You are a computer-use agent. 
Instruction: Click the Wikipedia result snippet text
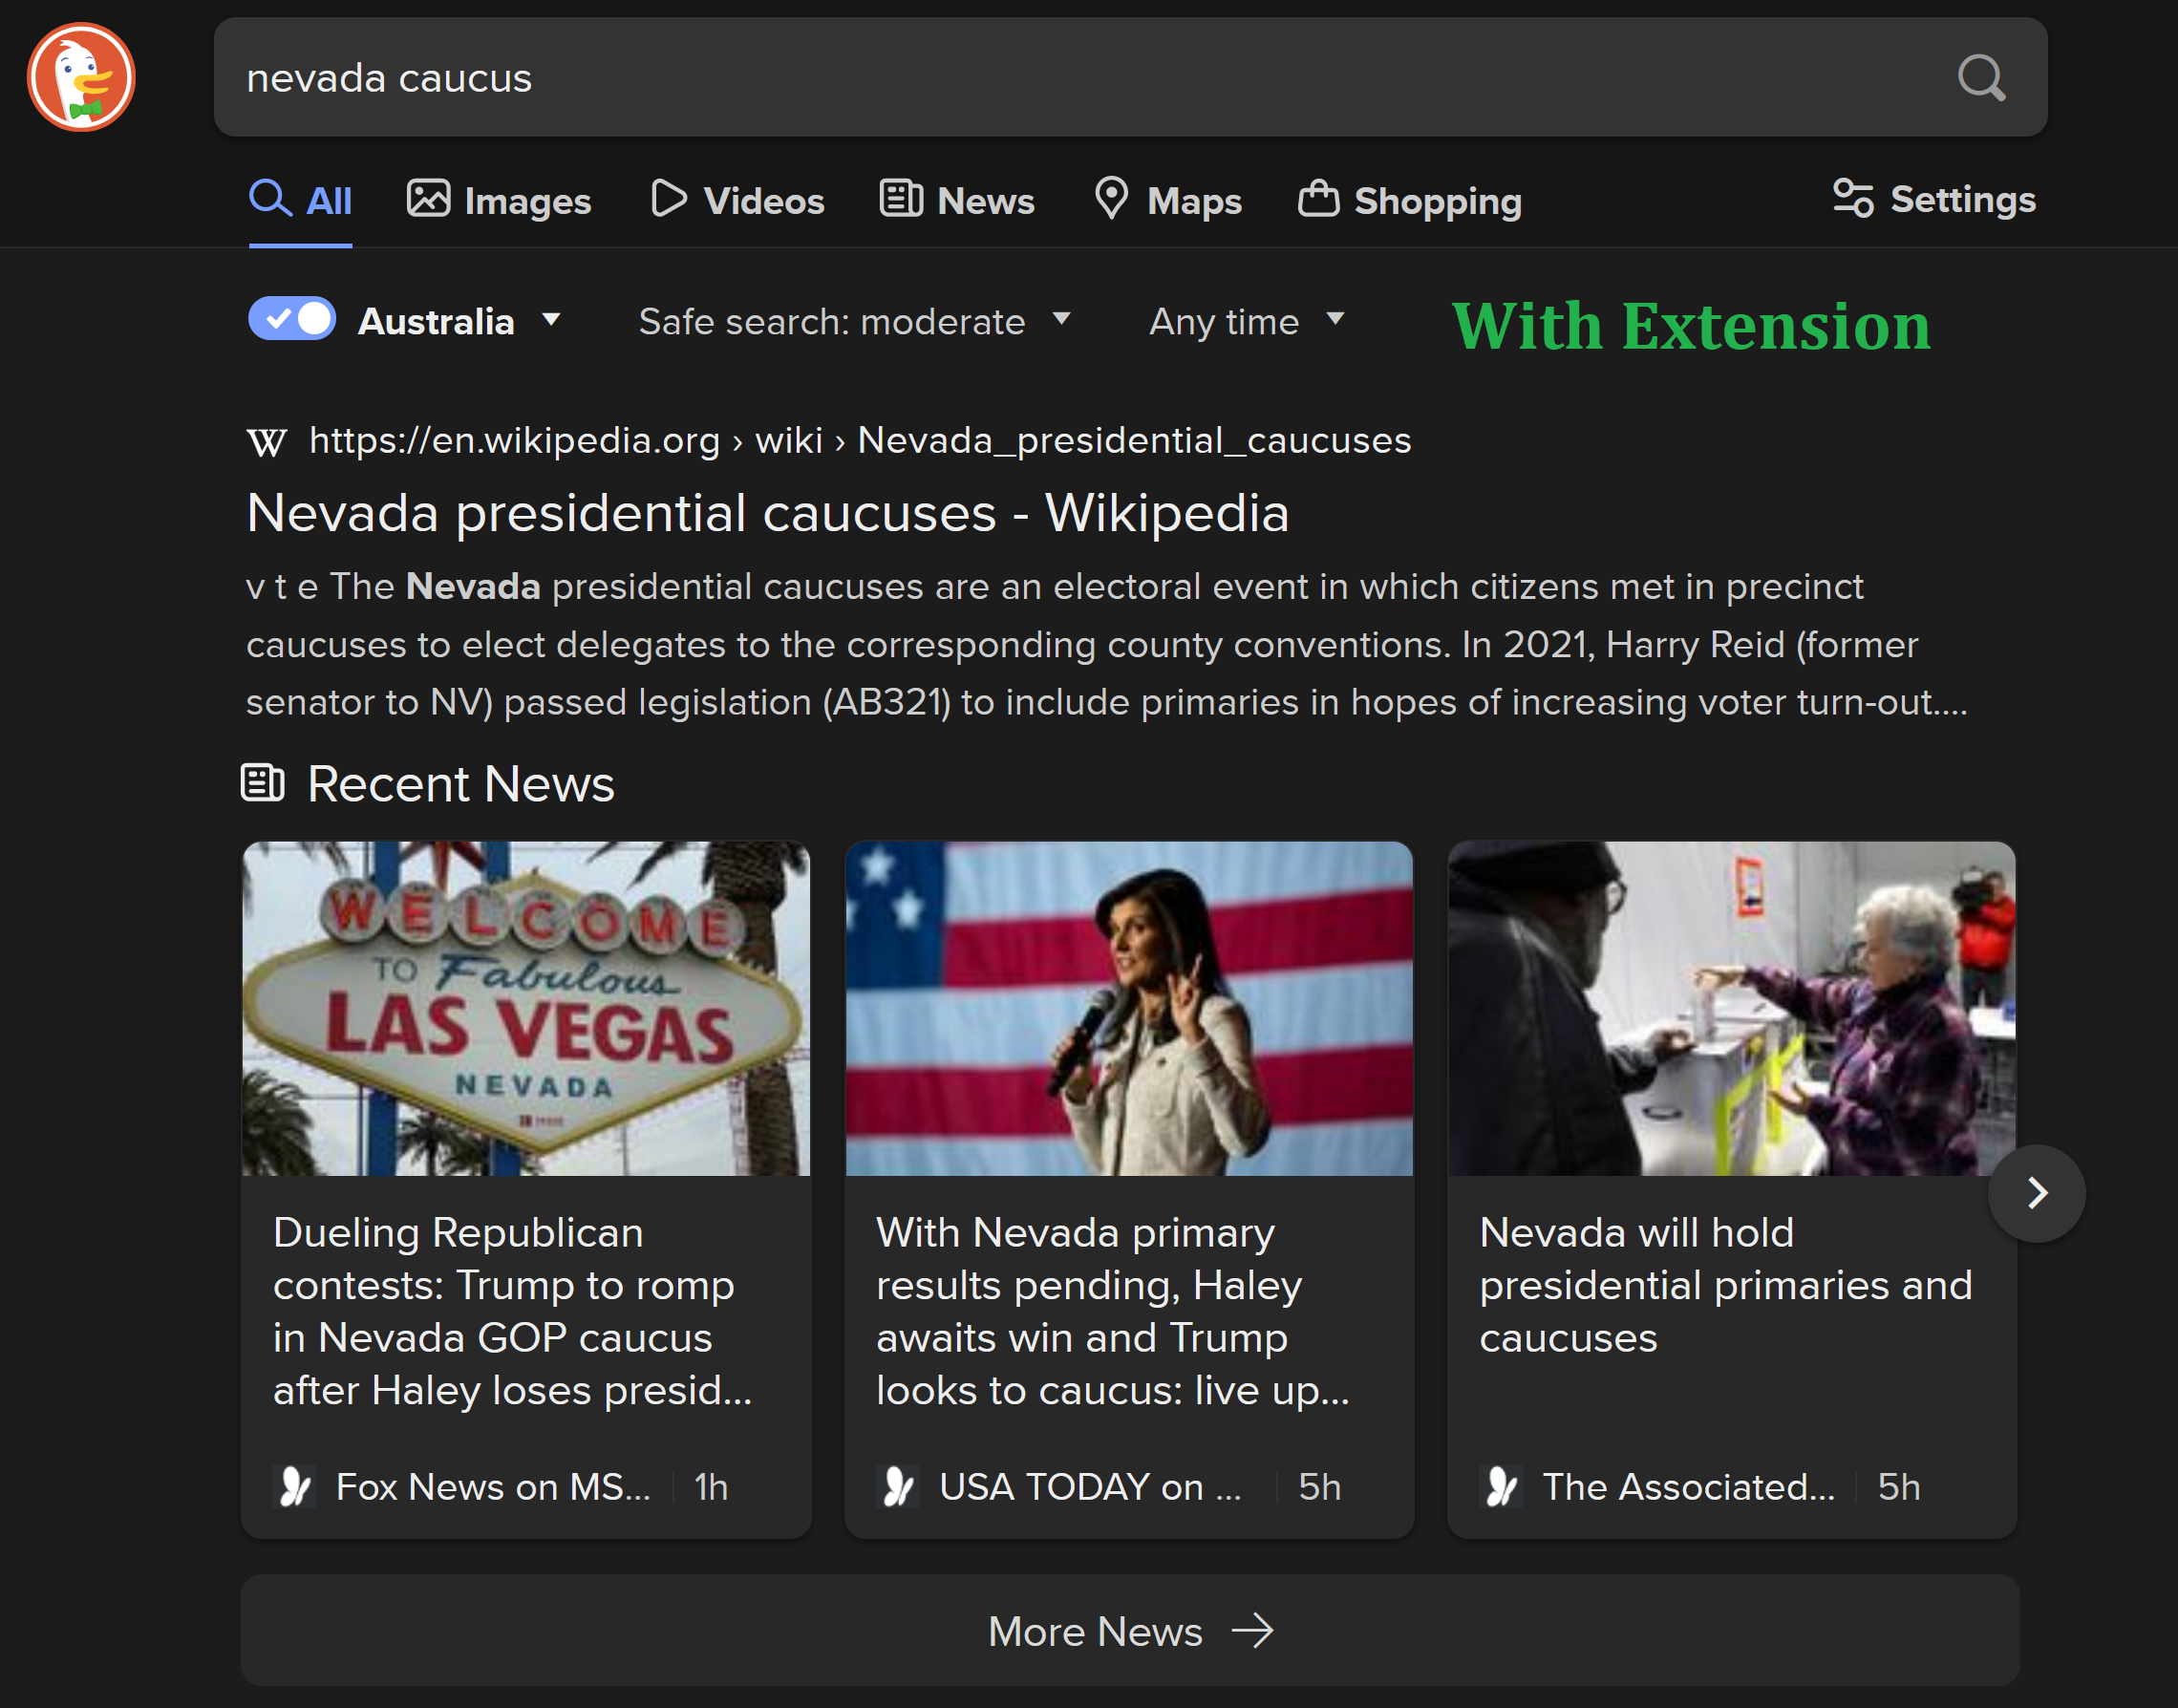pyautogui.click(x=1106, y=644)
